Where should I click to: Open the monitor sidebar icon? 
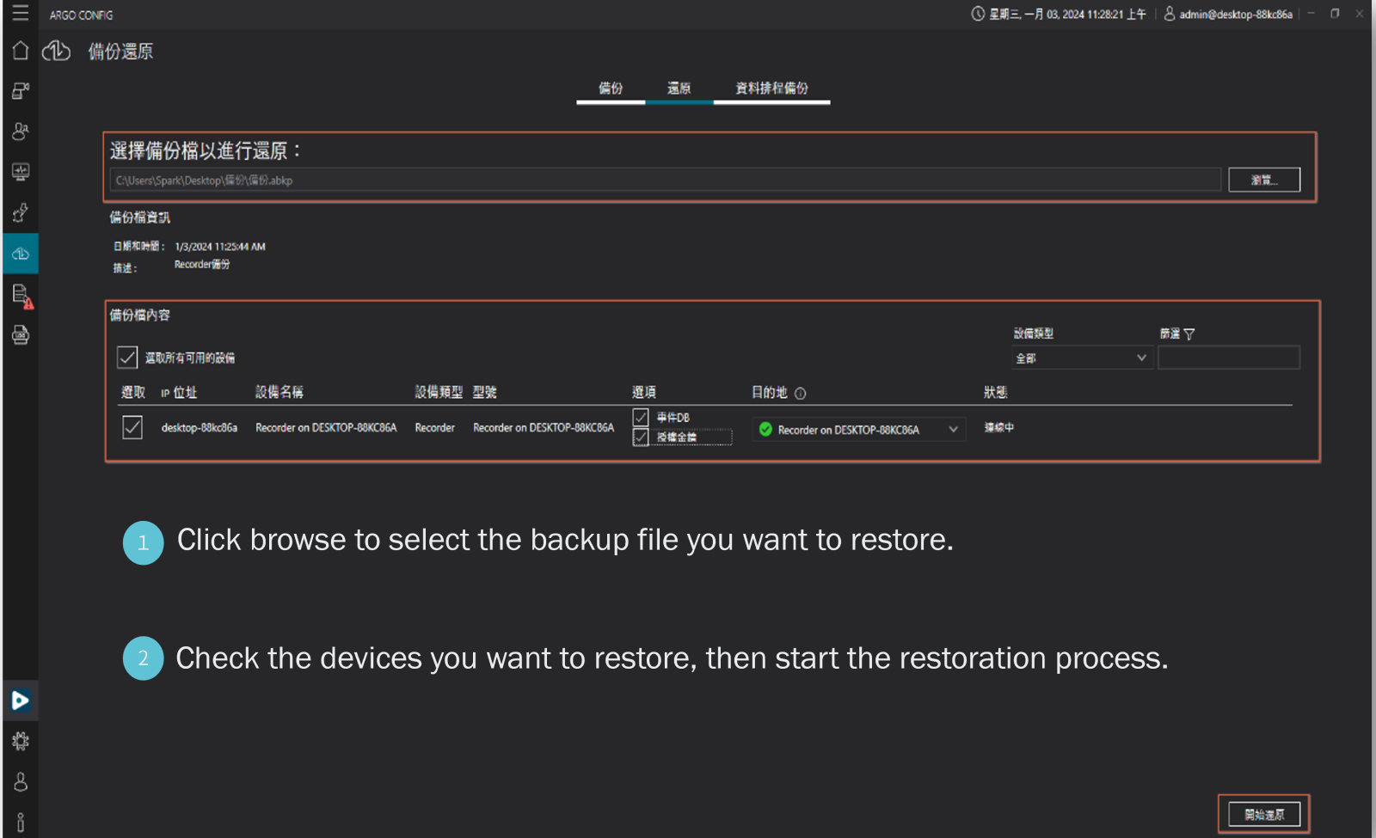pos(21,172)
